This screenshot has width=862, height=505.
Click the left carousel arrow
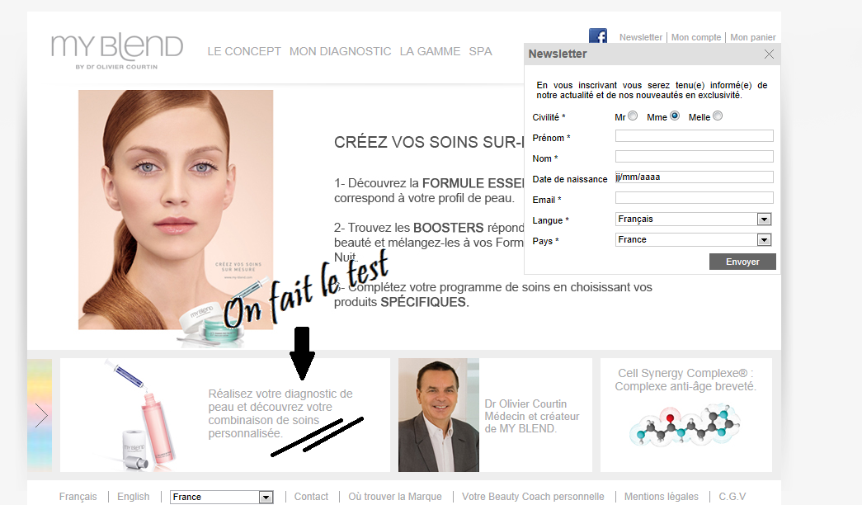(x=41, y=415)
